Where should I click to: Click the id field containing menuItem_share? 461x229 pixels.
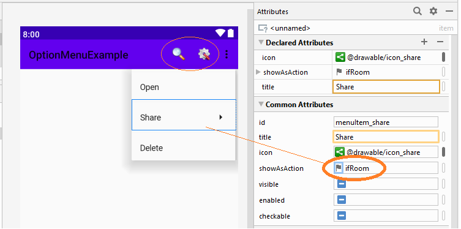click(386, 122)
